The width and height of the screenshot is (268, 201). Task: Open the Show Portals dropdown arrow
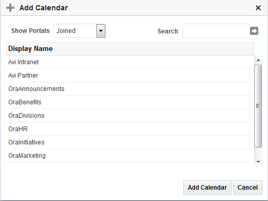click(x=101, y=31)
